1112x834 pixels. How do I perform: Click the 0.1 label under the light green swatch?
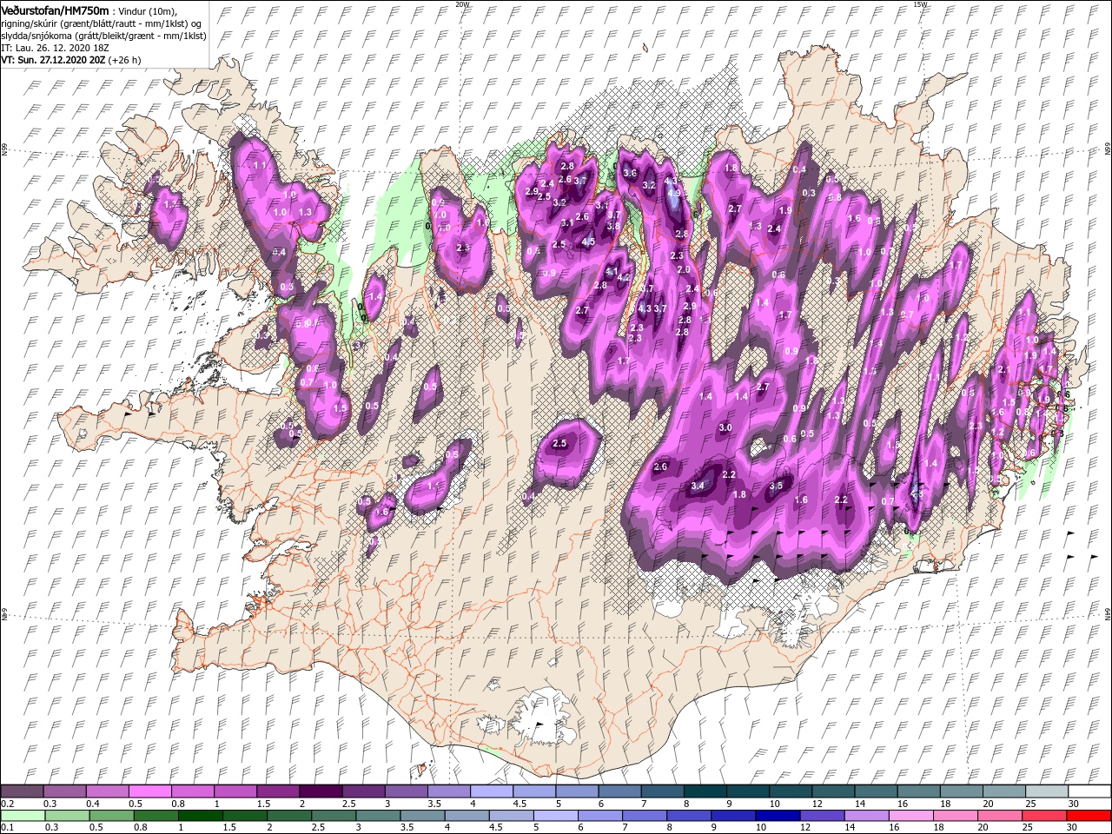[8, 828]
